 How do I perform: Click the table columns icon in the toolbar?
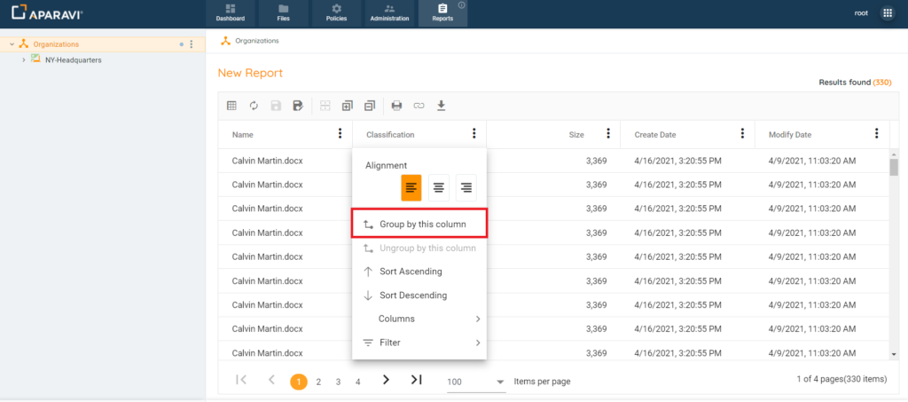point(231,106)
